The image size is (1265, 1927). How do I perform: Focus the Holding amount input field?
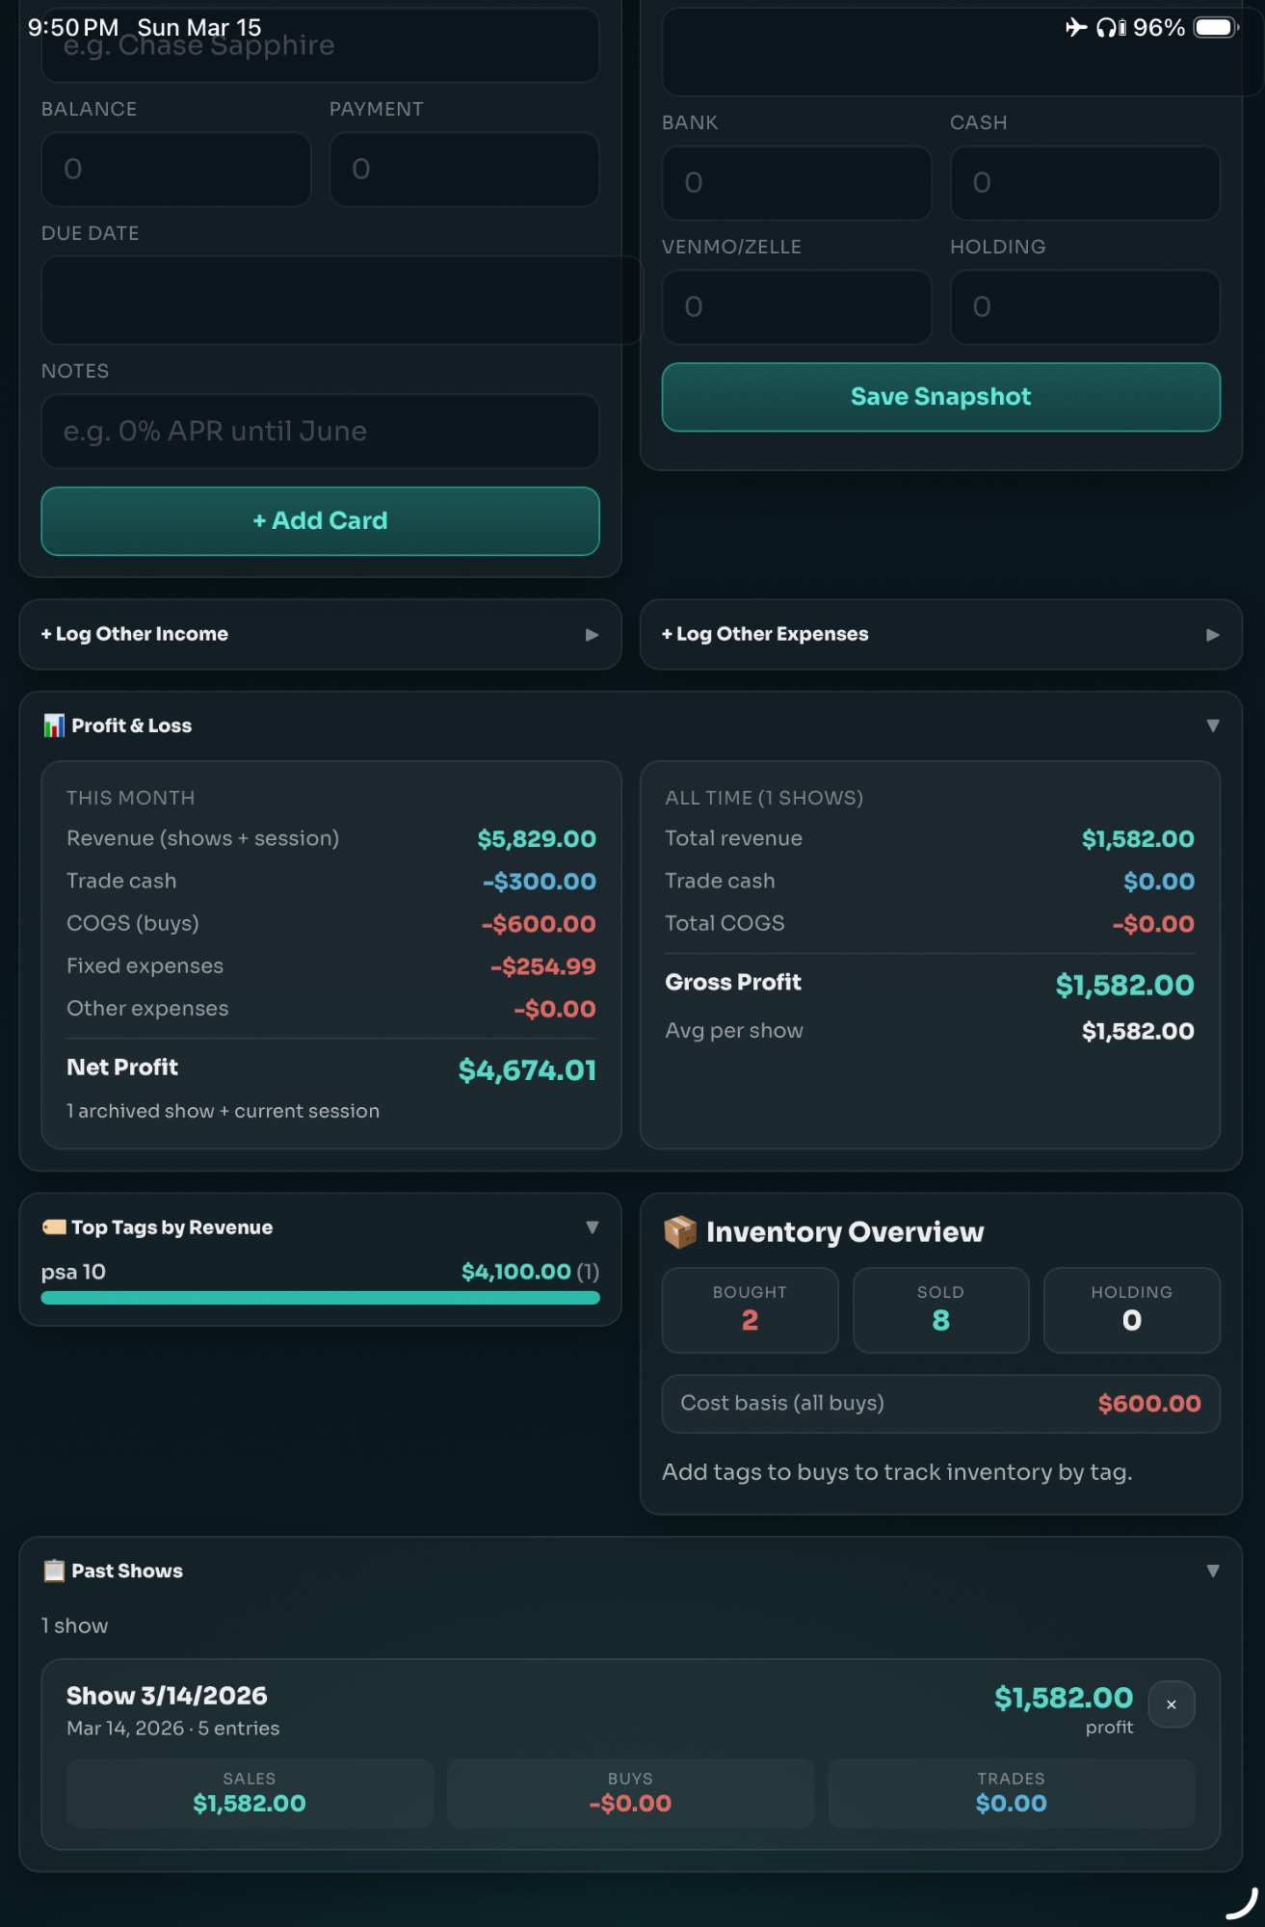(x=1085, y=307)
